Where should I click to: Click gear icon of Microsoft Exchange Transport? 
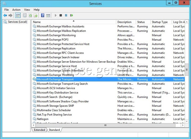tap(34, 79)
